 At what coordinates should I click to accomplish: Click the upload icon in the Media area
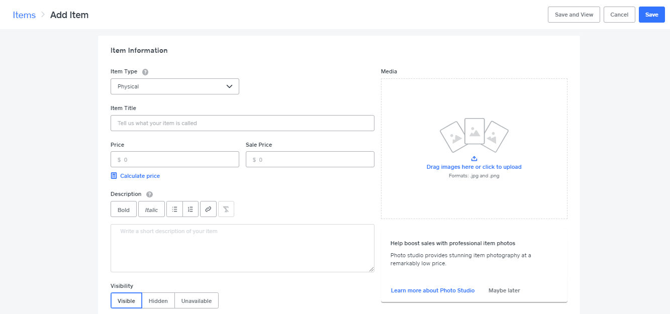[x=474, y=159]
